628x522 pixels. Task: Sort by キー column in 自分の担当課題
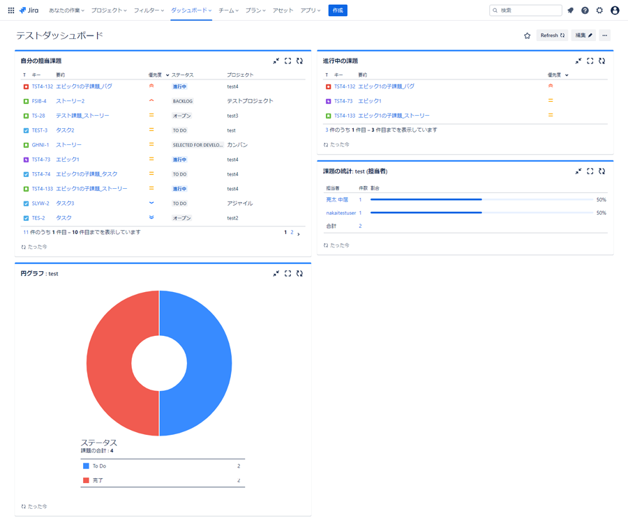(36, 75)
